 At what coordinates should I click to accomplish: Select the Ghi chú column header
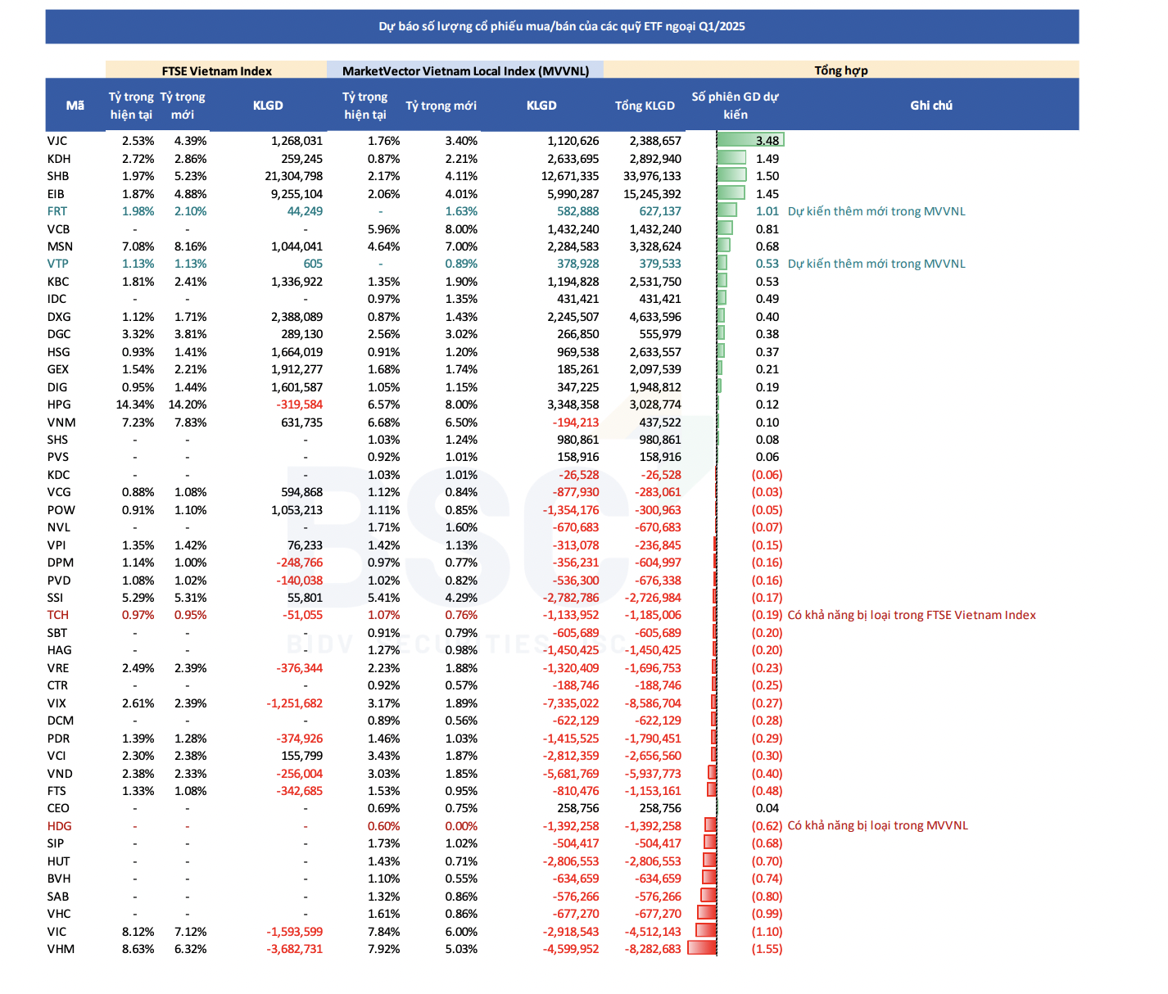click(931, 105)
